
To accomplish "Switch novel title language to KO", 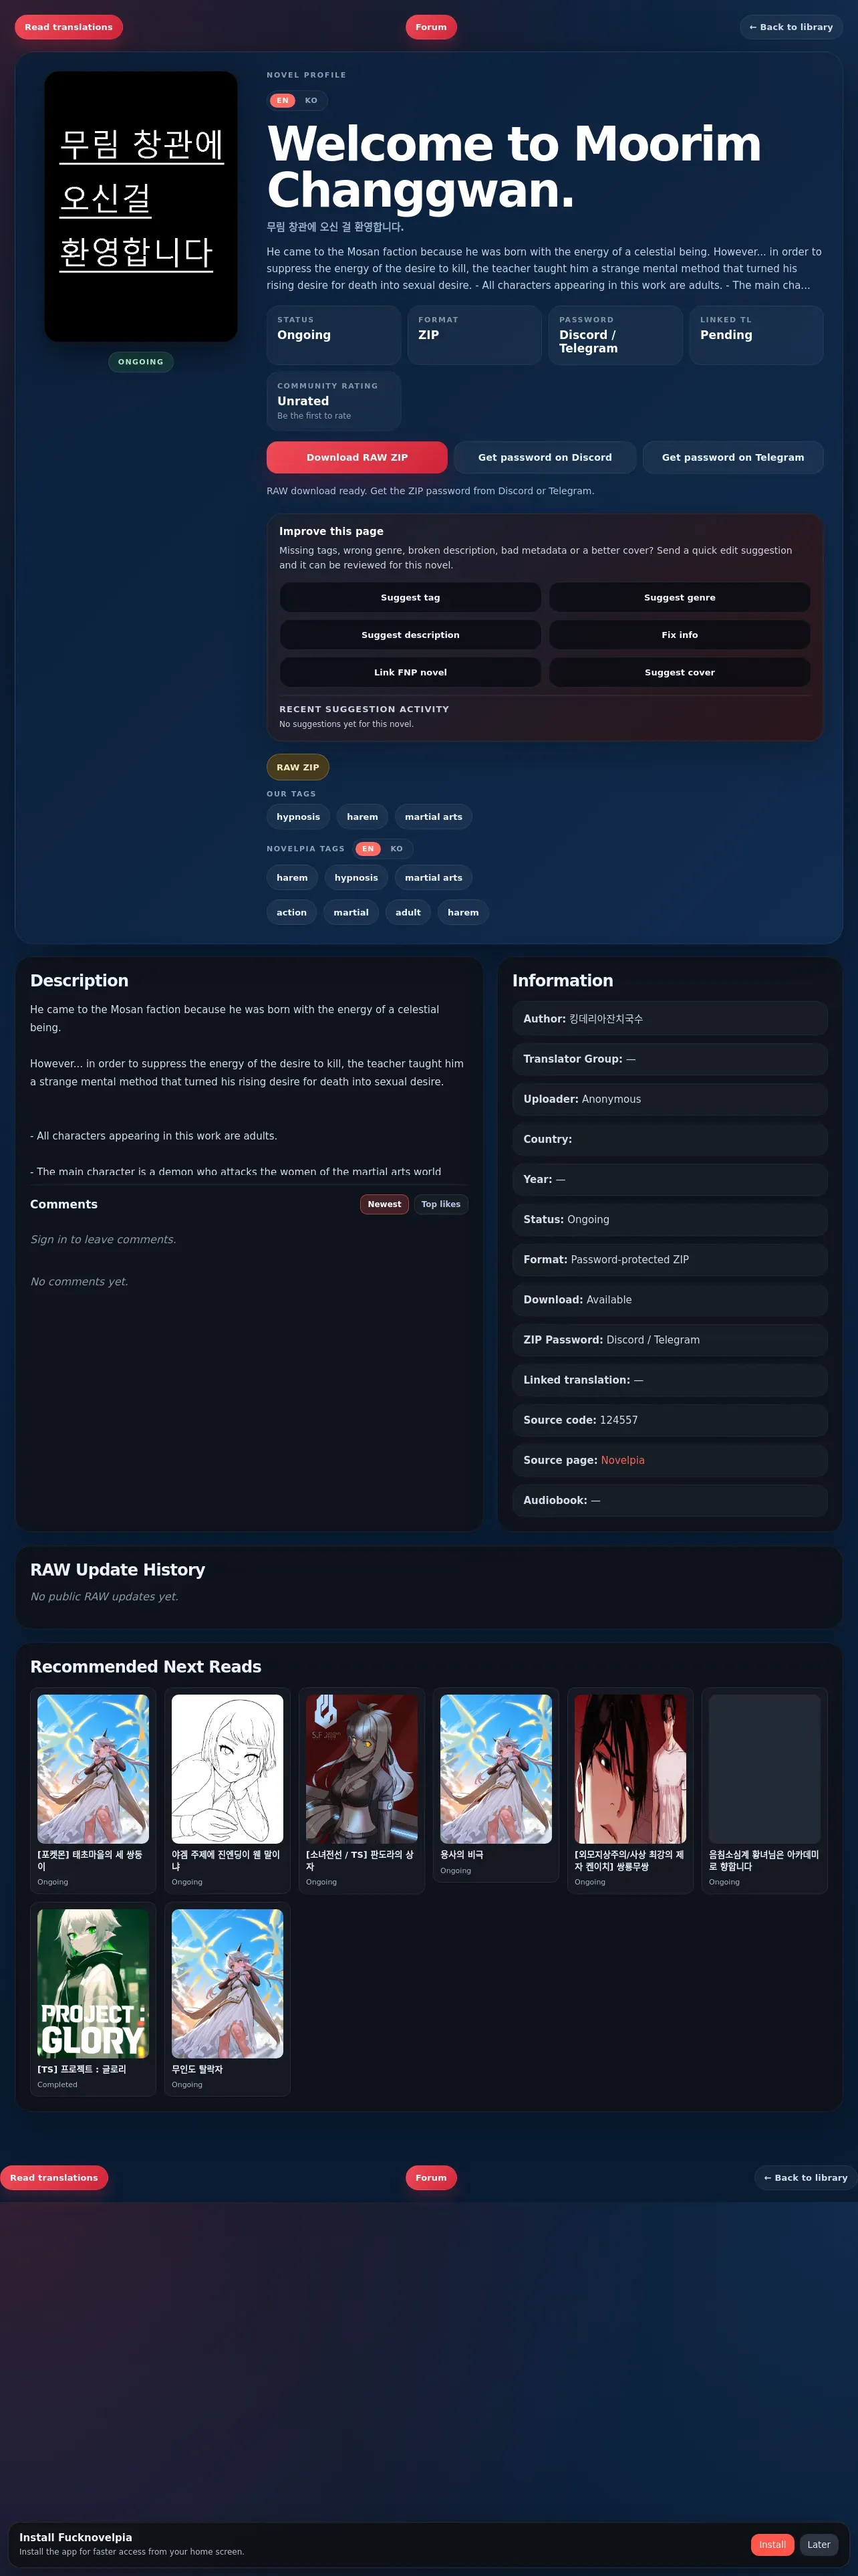I will (x=311, y=100).
